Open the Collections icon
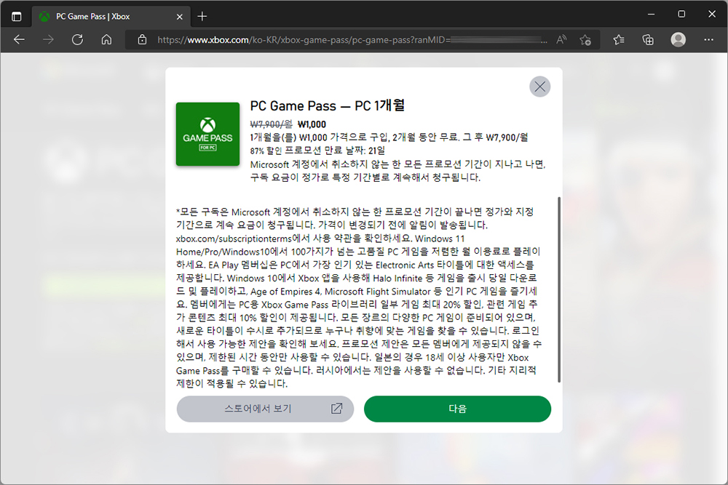This screenshot has height=485, width=728. tap(648, 40)
